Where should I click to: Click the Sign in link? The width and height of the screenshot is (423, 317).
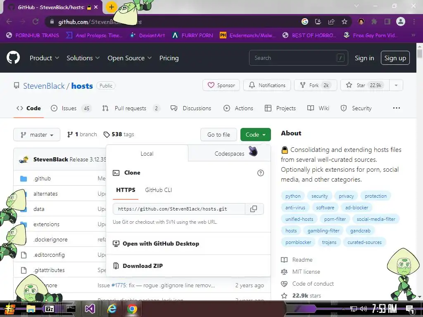click(x=364, y=58)
